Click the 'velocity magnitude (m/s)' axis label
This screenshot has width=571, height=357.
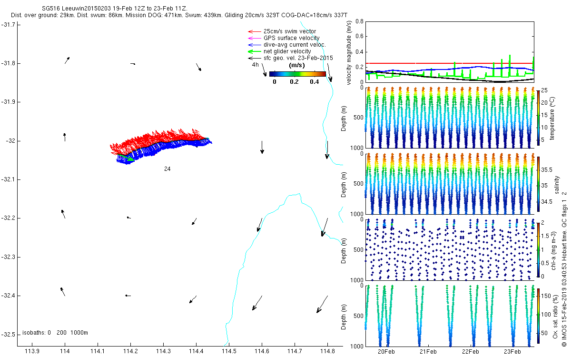coord(350,52)
